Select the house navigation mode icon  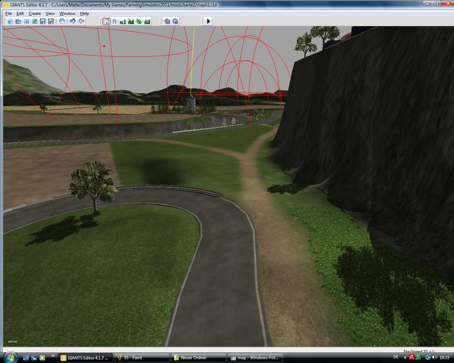[x=107, y=21]
